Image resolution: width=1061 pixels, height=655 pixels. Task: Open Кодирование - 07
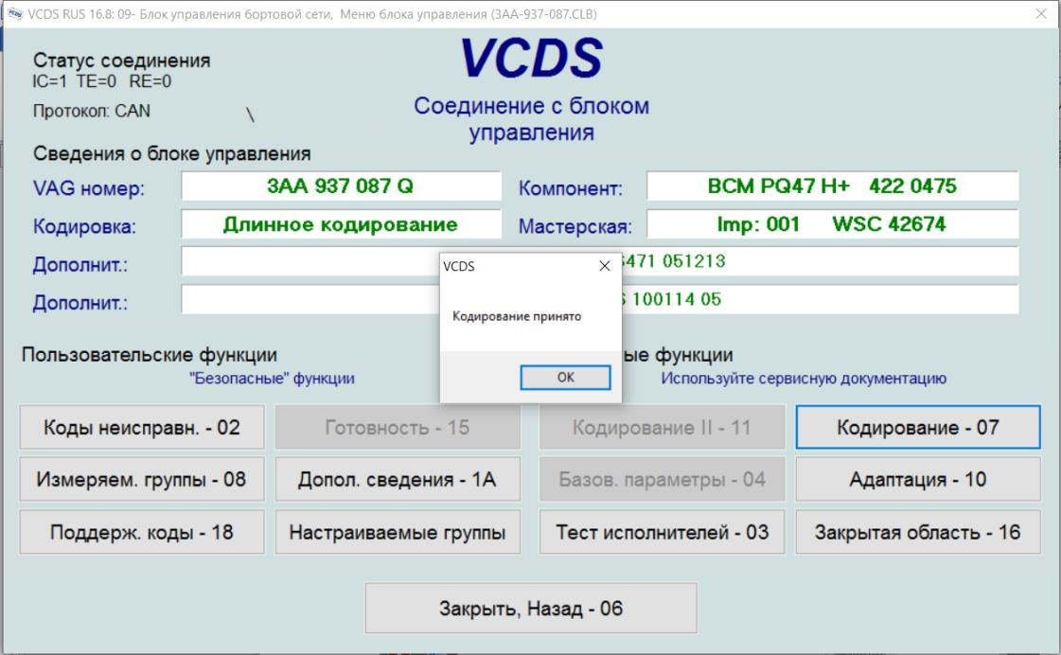click(x=917, y=427)
